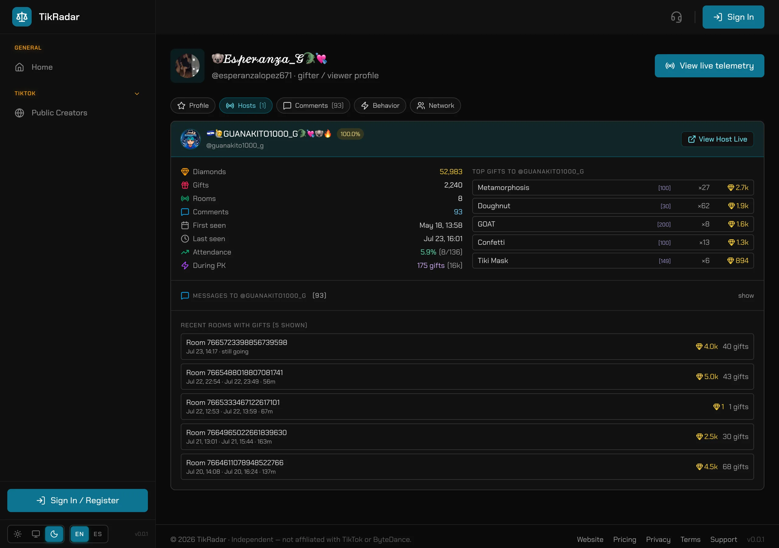Click the Comments chat bubble icon in stats
Image resolution: width=779 pixels, height=548 pixels.
pos(185,212)
